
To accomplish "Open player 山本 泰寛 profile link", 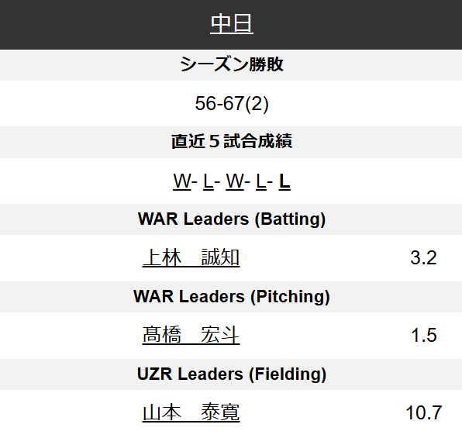I will [x=191, y=412].
